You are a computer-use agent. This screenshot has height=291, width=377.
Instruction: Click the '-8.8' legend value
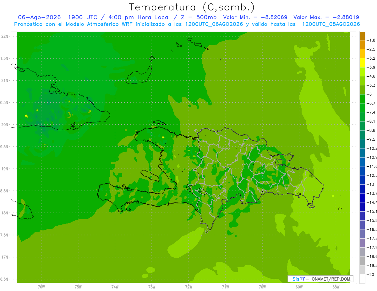pyautogui.click(x=372, y=130)
